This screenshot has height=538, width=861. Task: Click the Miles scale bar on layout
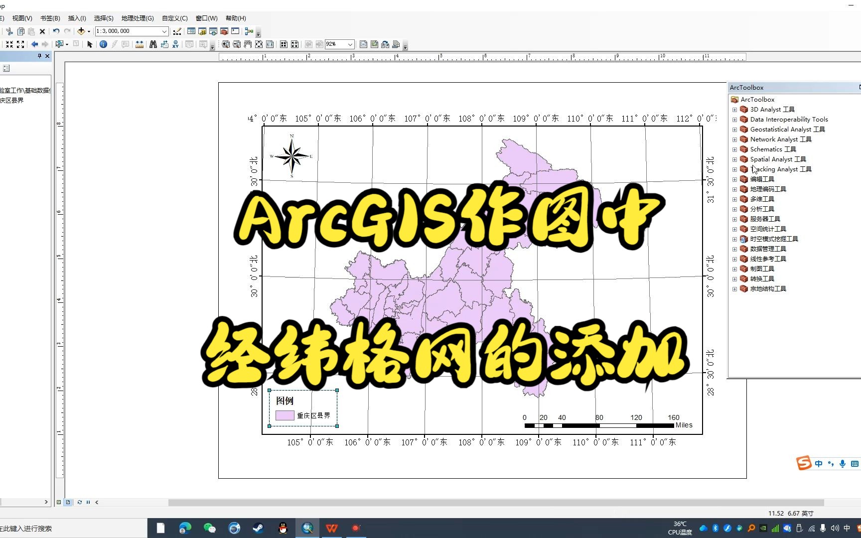[607, 422]
